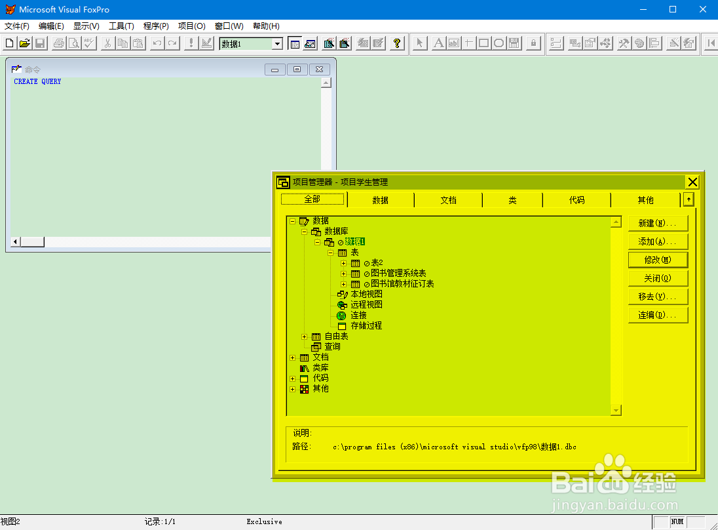This screenshot has width=718, height=530.
Task: Open the 显示(V) menu
Action: (86, 26)
